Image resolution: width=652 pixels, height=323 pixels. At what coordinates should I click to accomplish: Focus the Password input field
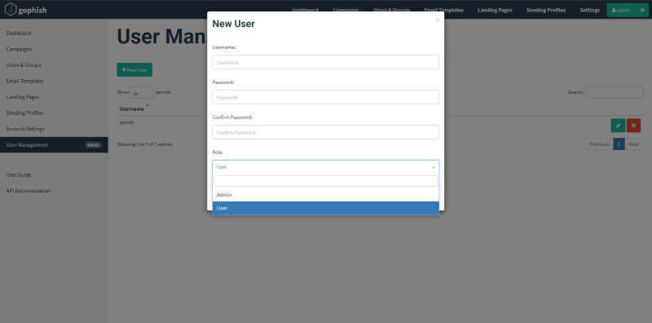(325, 97)
